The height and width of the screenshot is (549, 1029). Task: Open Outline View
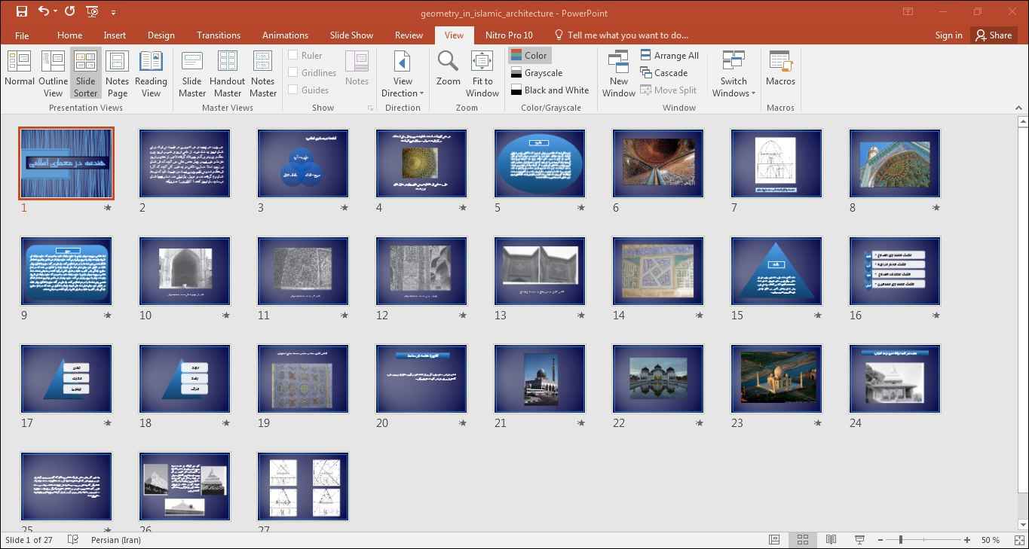coord(53,72)
